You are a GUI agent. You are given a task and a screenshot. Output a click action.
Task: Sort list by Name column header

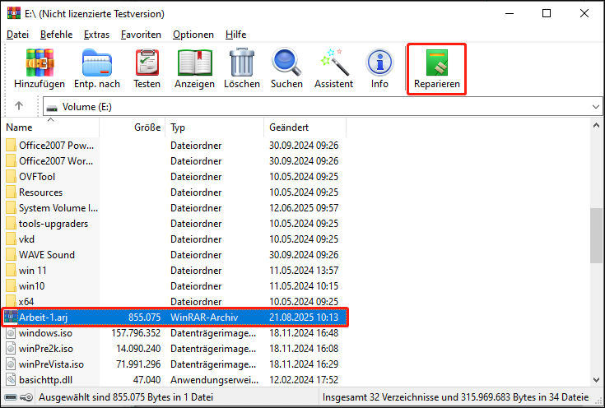[50, 128]
